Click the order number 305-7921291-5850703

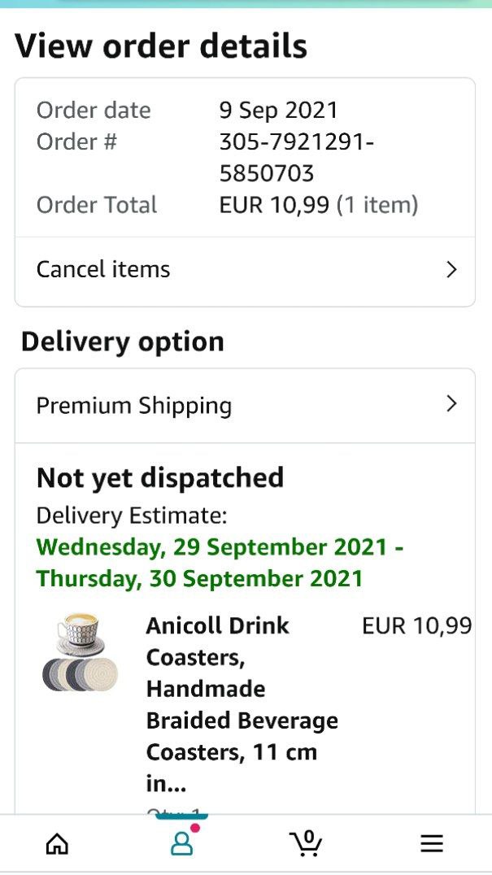click(295, 158)
